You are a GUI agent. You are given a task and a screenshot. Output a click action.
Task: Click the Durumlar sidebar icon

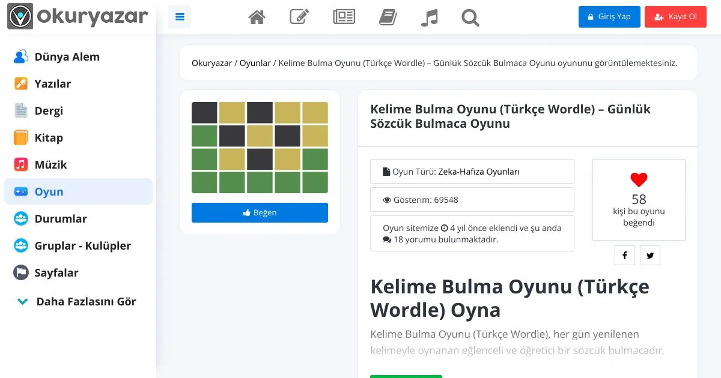click(21, 219)
